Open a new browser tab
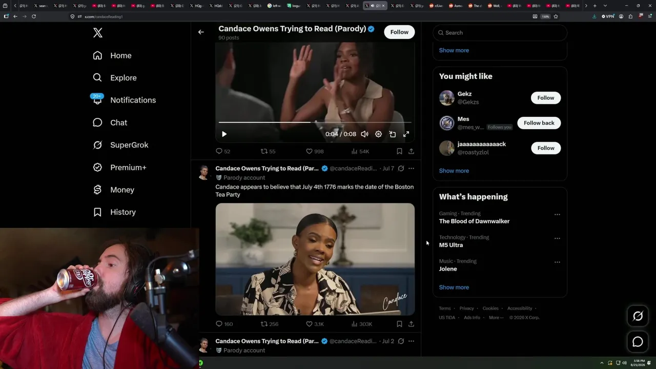The image size is (656, 369). click(594, 6)
